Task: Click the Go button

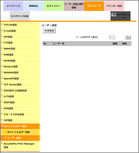Action: click(x=128, y=37)
